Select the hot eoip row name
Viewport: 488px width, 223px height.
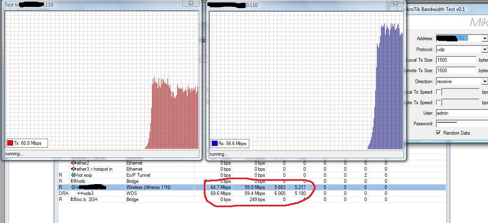[x=85, y=175]
